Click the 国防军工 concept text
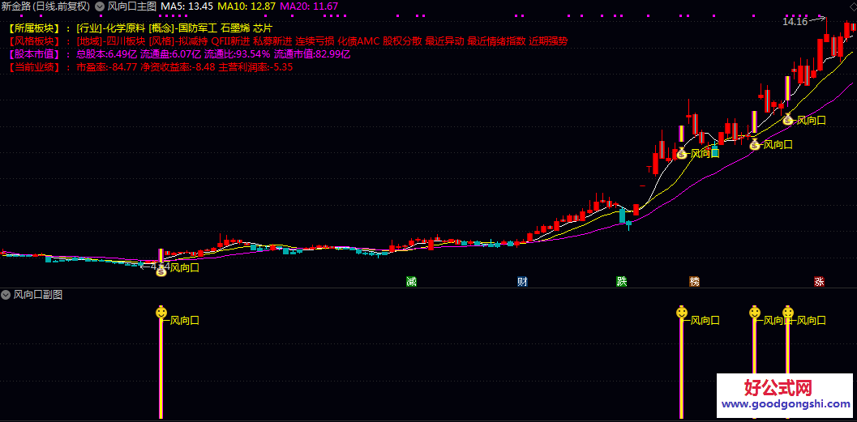Screen dimensions: 857x422 tap(197, 28)
